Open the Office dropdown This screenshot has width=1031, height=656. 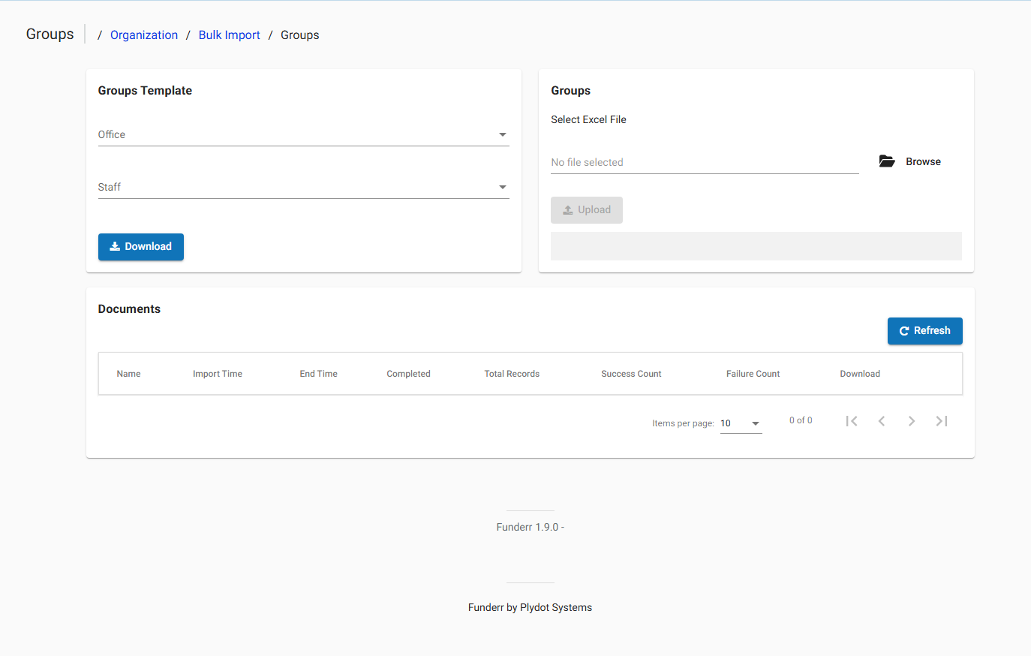[x=303, y=134]
